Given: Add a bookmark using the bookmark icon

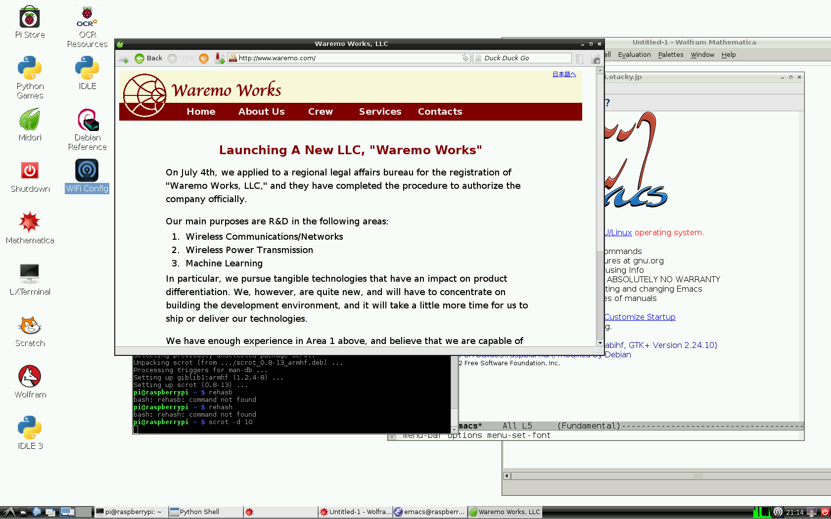Looking at the screenshot, I should 220,58.
